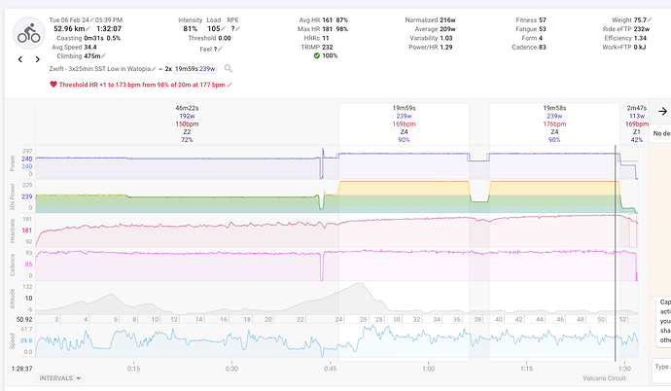Click the Zwift activity title text
The image size is (671, 391).
[100, 68]
